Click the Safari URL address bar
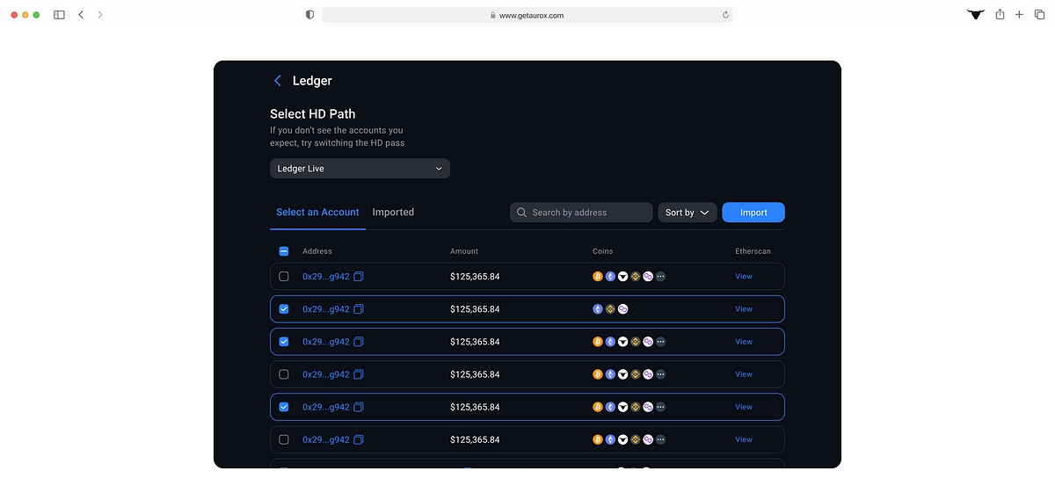This screenshot has width=1055, height=500. tap(527, 15)
